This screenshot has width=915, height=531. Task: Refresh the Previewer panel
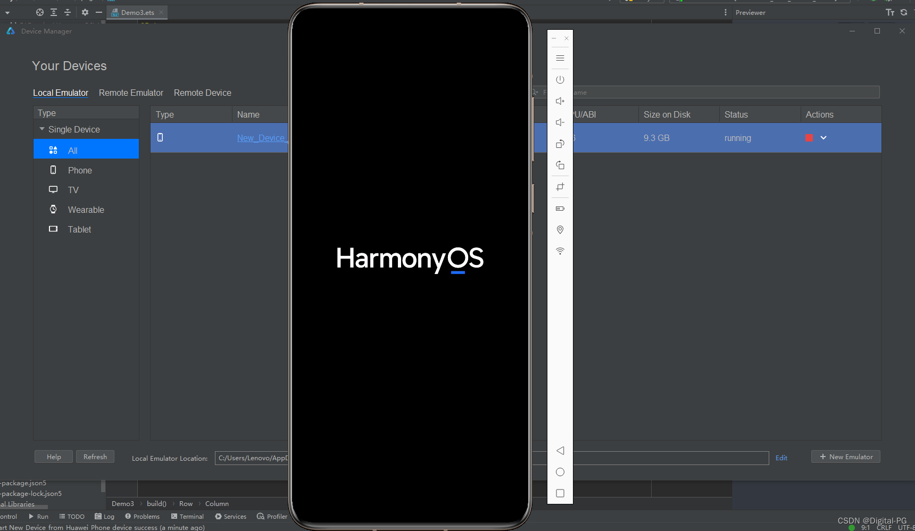coord(904,12)
